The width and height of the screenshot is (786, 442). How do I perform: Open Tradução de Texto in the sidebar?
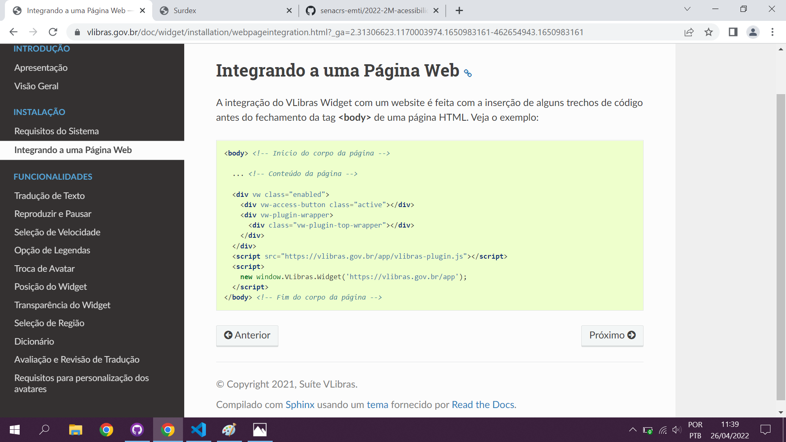tap(50, 196)
